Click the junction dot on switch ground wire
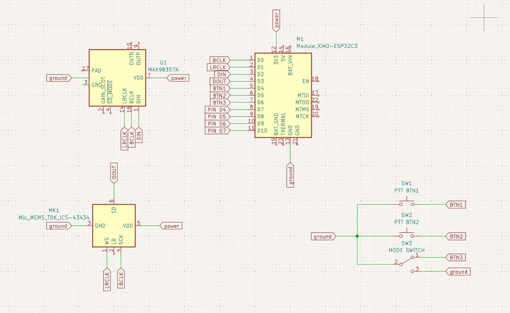The image size is (510, 313). click(357, 236)
